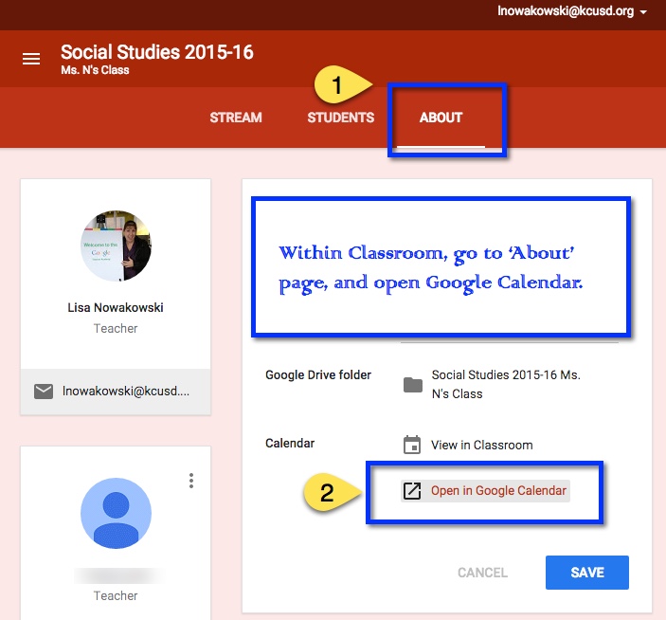Click the open-in-new-window icon for Google Calendar
This screenshot has height=620, width=666.
(412, 491)
